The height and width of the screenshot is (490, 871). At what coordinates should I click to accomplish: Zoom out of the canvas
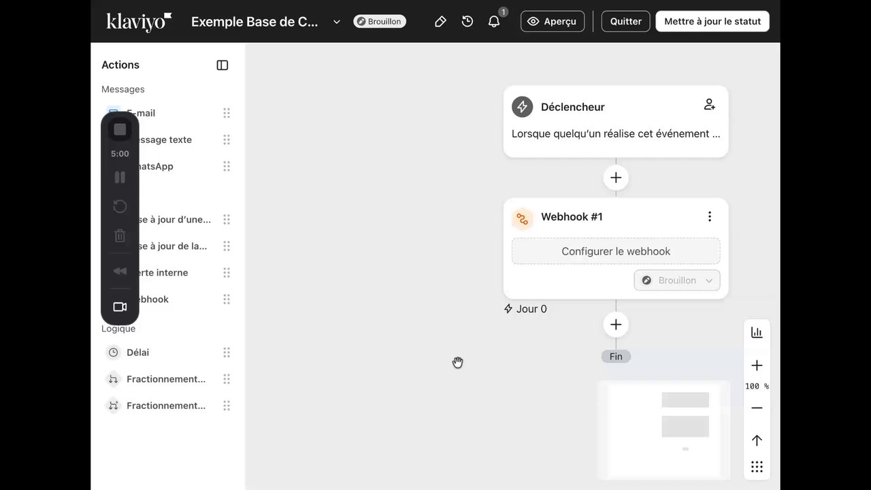pyautogui.click(x=757, y=408)
